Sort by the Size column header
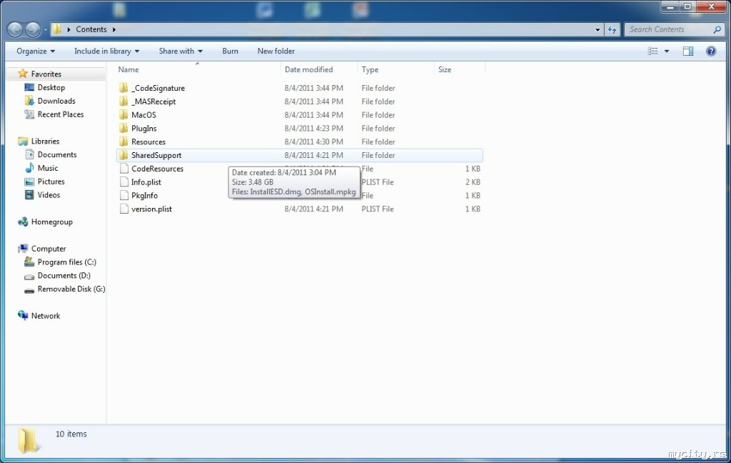This screenshot has height=463, width=731. (x=445, y=69)
